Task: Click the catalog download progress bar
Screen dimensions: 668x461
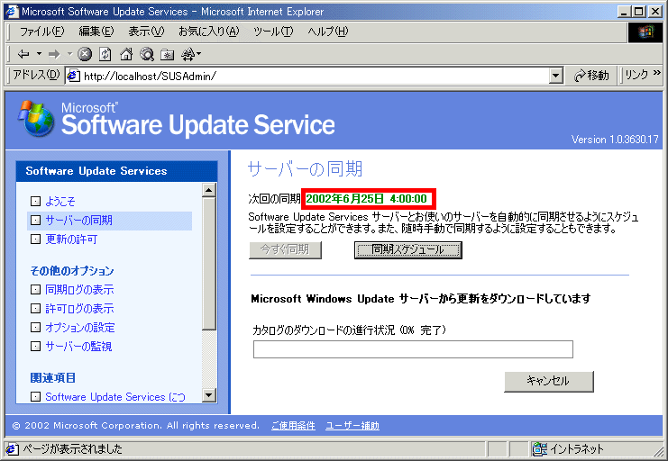Action: (x=413, y=349)
